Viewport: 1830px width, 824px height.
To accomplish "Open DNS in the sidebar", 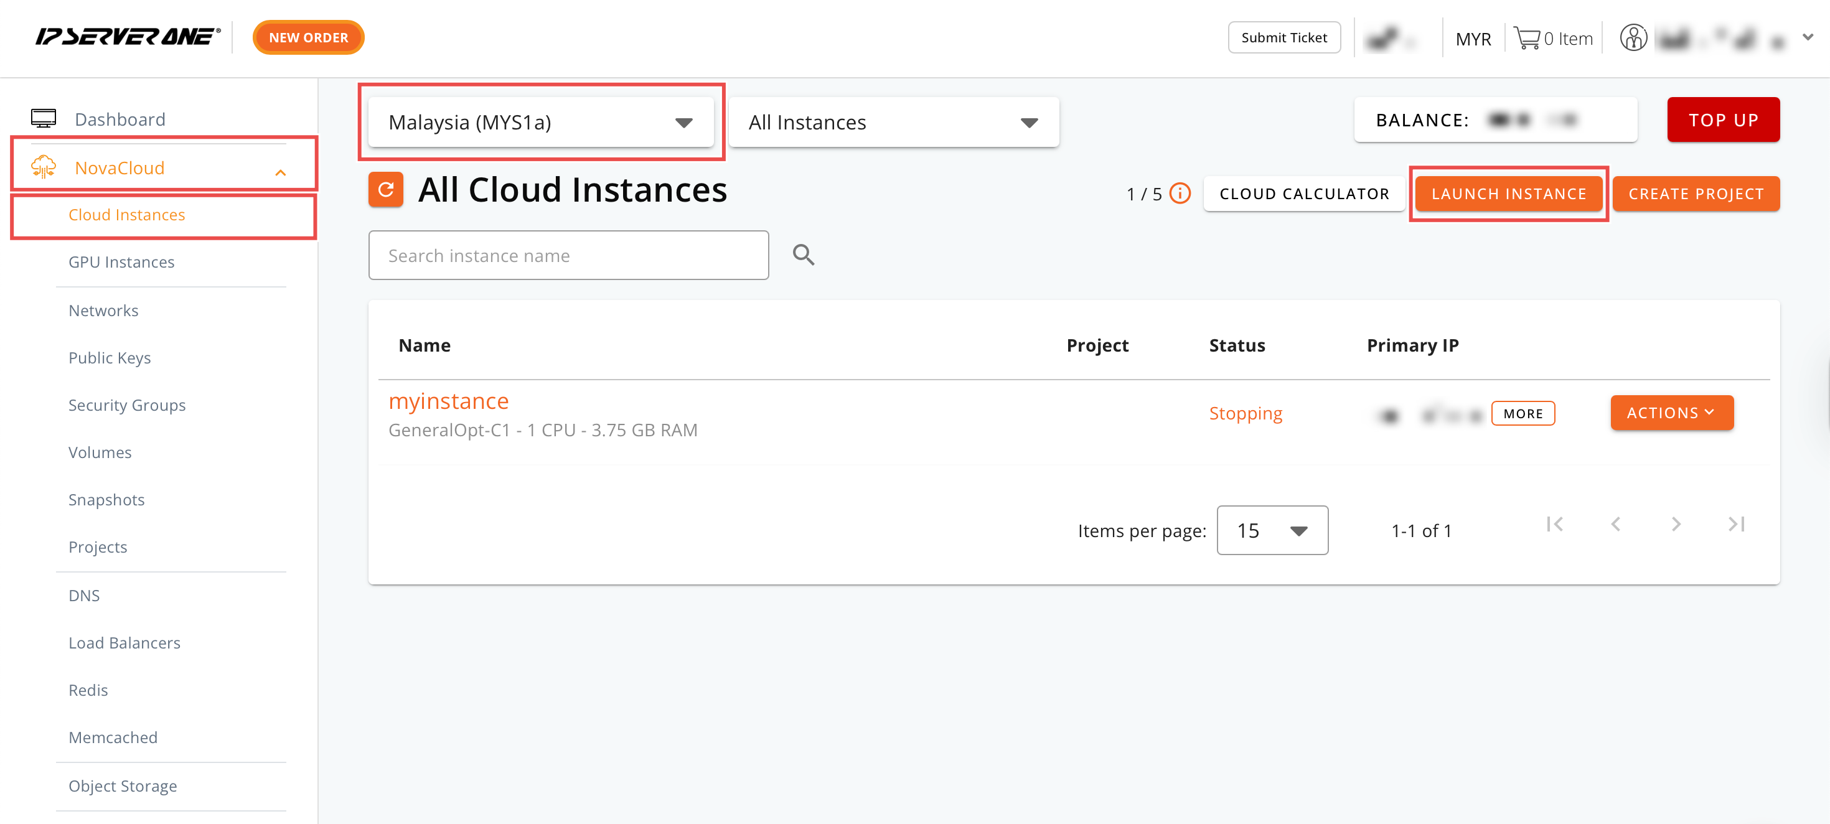I will pos(84,595).
